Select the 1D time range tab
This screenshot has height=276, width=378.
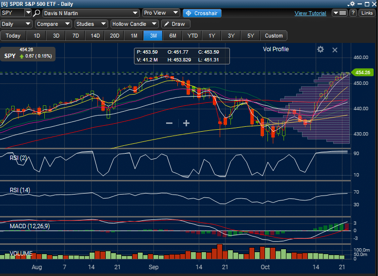pos(37,36)
